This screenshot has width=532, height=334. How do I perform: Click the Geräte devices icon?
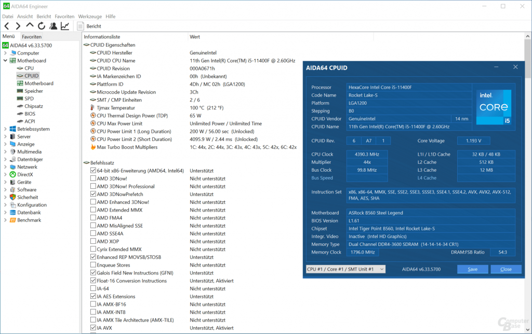pyautogui.click(x=13, y=182)
